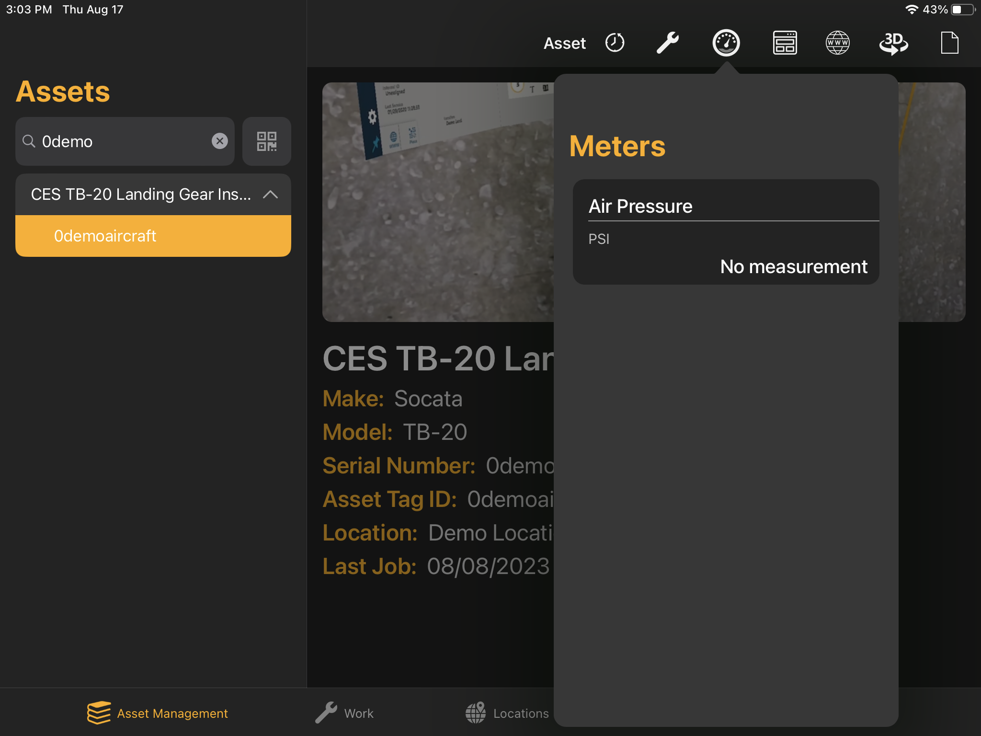This screenshot has height=736, width=981.
Task: Open the www web links icon
Action: (x=838, y=43)
